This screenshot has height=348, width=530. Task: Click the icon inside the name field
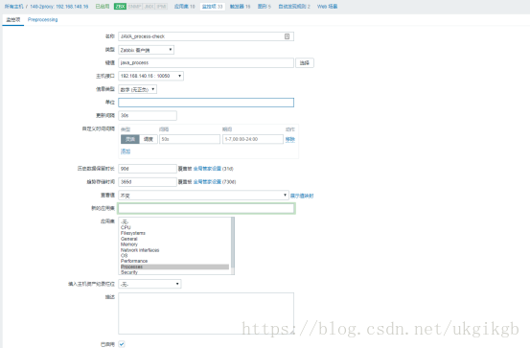[287, 36]
